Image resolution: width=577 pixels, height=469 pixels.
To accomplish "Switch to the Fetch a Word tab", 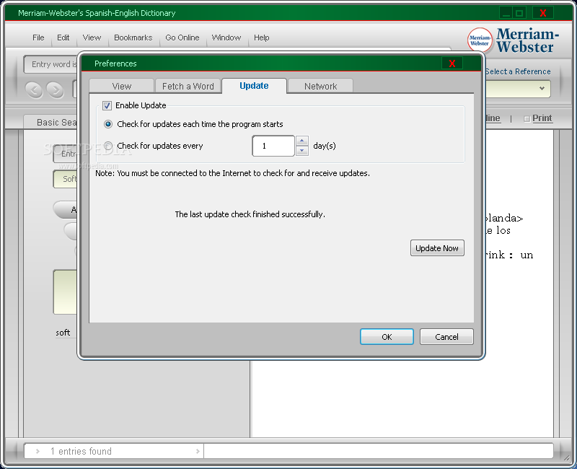I will point(188,86).
